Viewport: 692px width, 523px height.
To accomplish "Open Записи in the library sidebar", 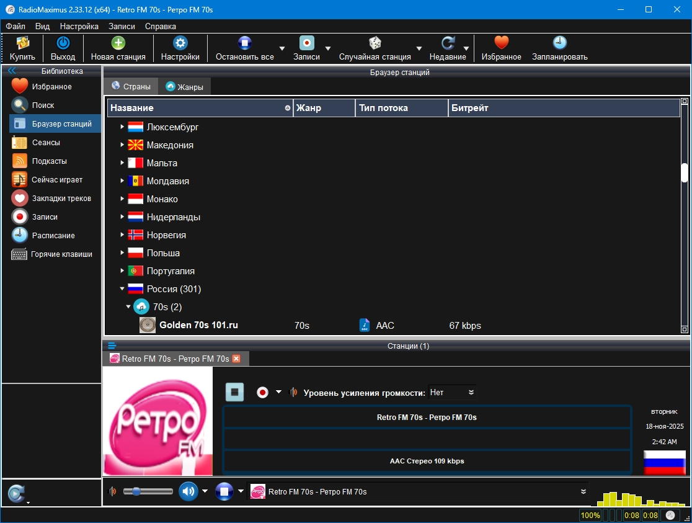I will pyautogui.click(x=45, y=217).
